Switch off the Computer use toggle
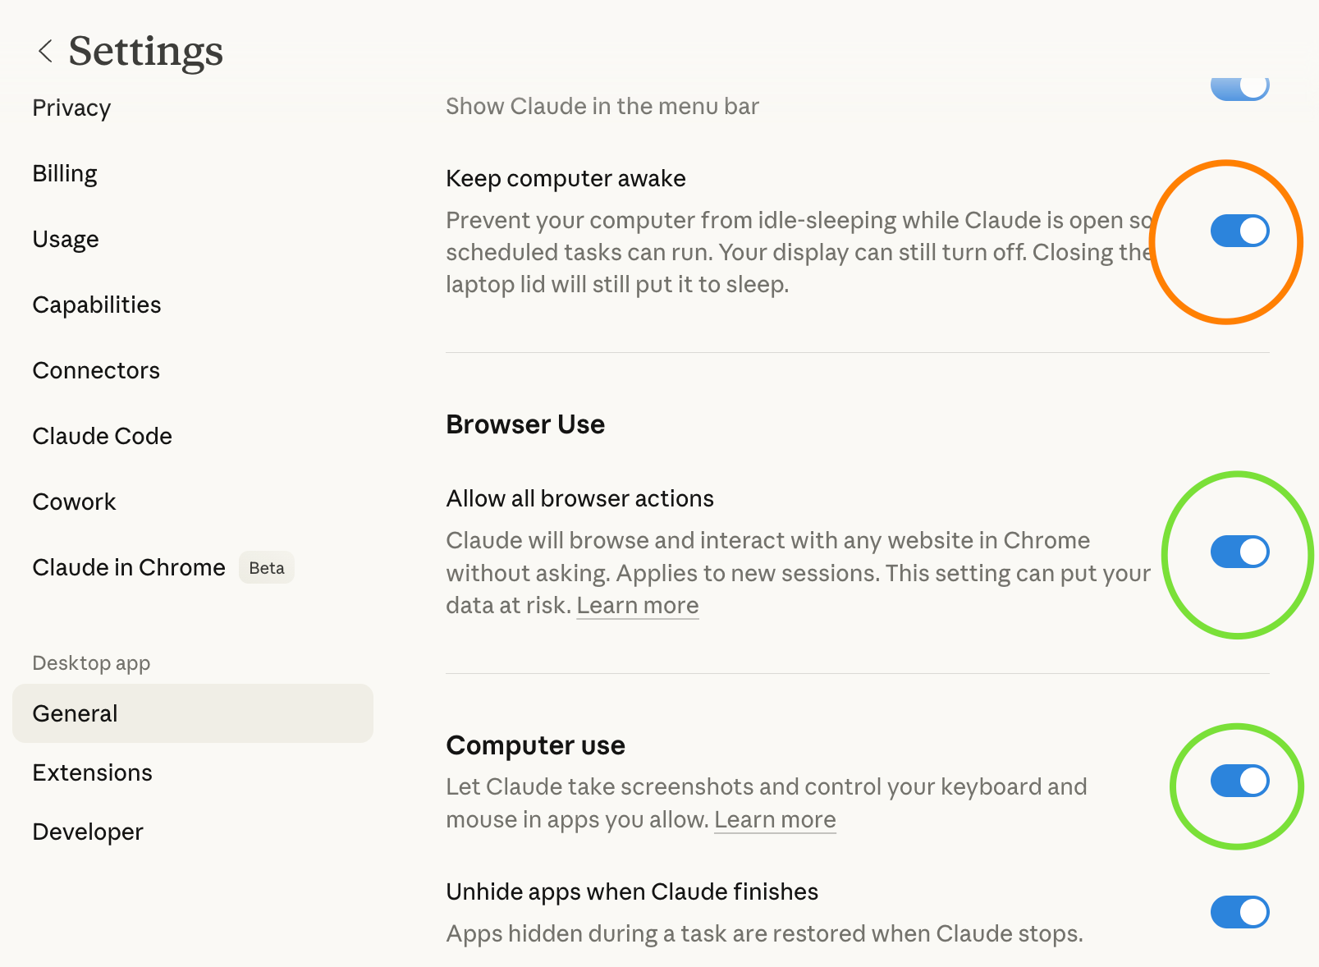Viewport: 1319px width, 967px height. pos(1239,781)
